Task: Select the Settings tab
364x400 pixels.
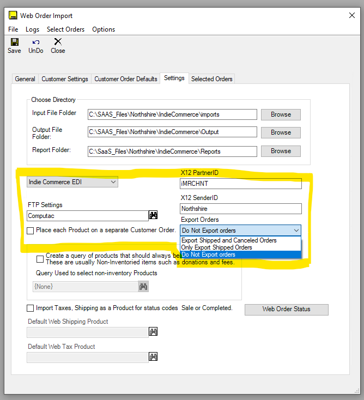Action: click(x=174, y=78)
